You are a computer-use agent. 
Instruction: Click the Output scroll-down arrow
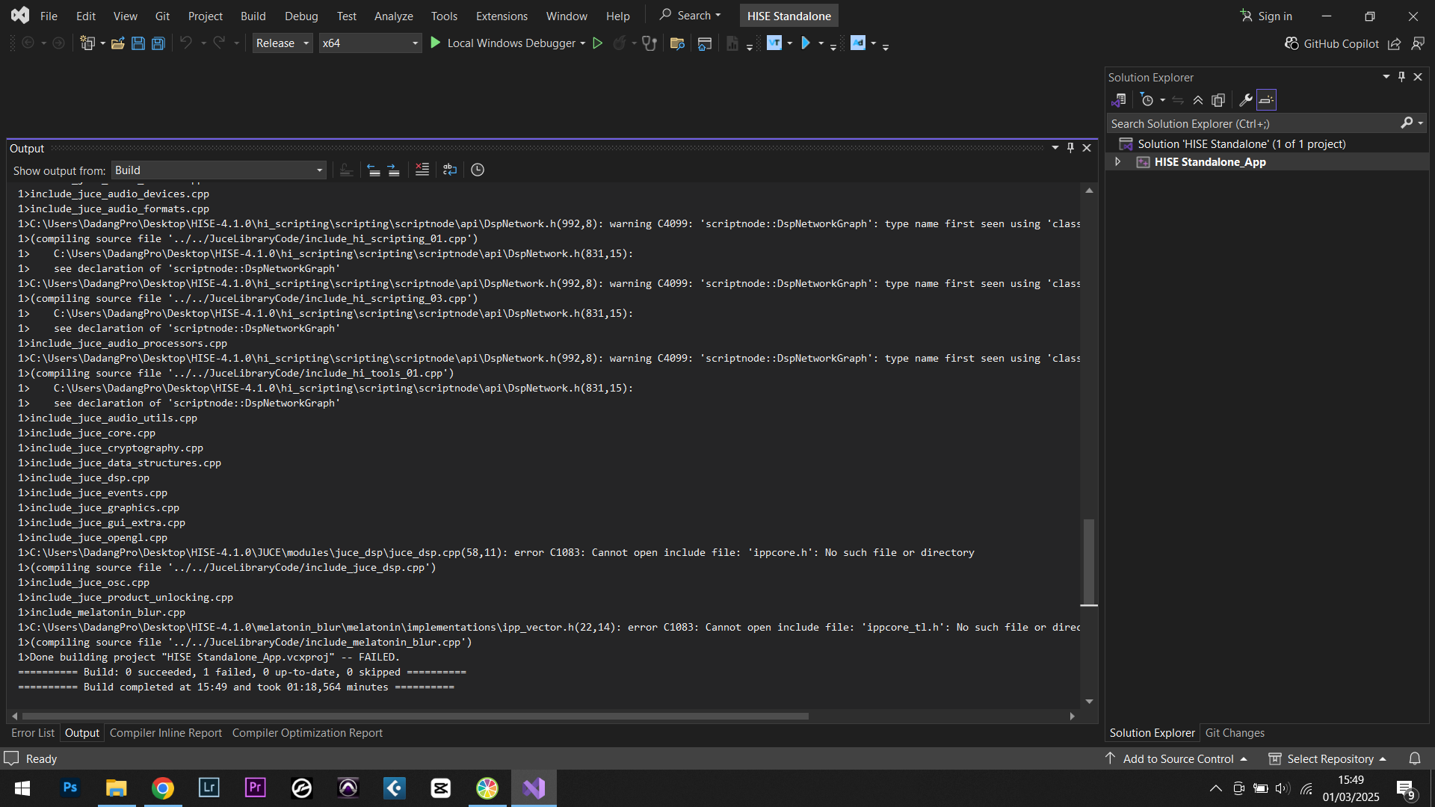click(1089, 701)
